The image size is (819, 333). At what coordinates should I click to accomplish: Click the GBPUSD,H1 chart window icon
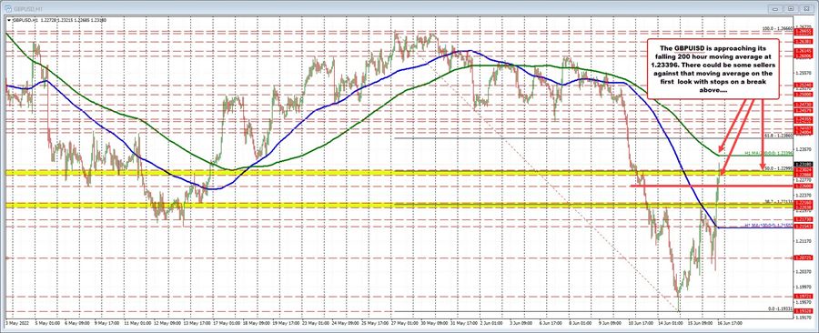8,8
